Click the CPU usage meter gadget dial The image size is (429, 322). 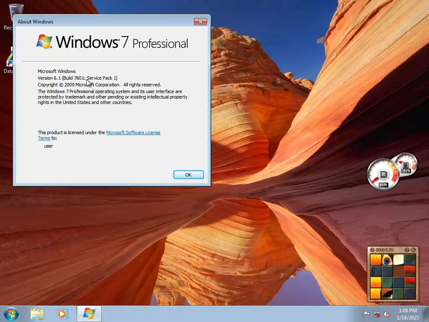pos(383,174)
